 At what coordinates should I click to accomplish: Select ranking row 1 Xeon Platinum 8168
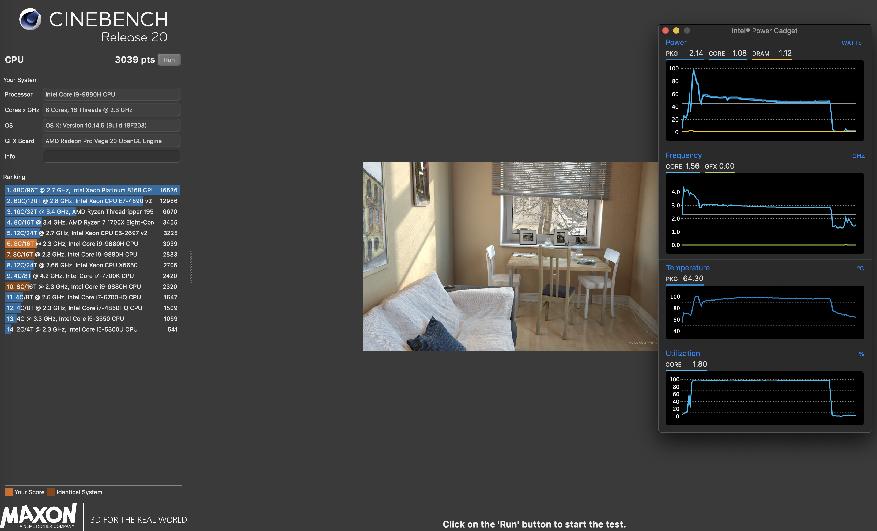coord(93,190)
